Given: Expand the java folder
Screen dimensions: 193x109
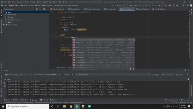Looking at the screenshot, I should (x=6, y=17).
